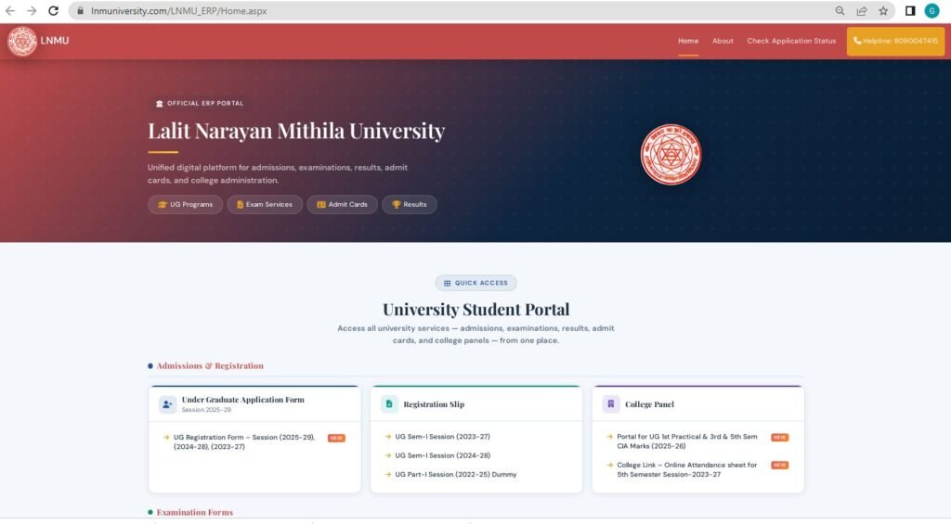Open UG Sem-I Session (2024-28) link

pos(443,455)
